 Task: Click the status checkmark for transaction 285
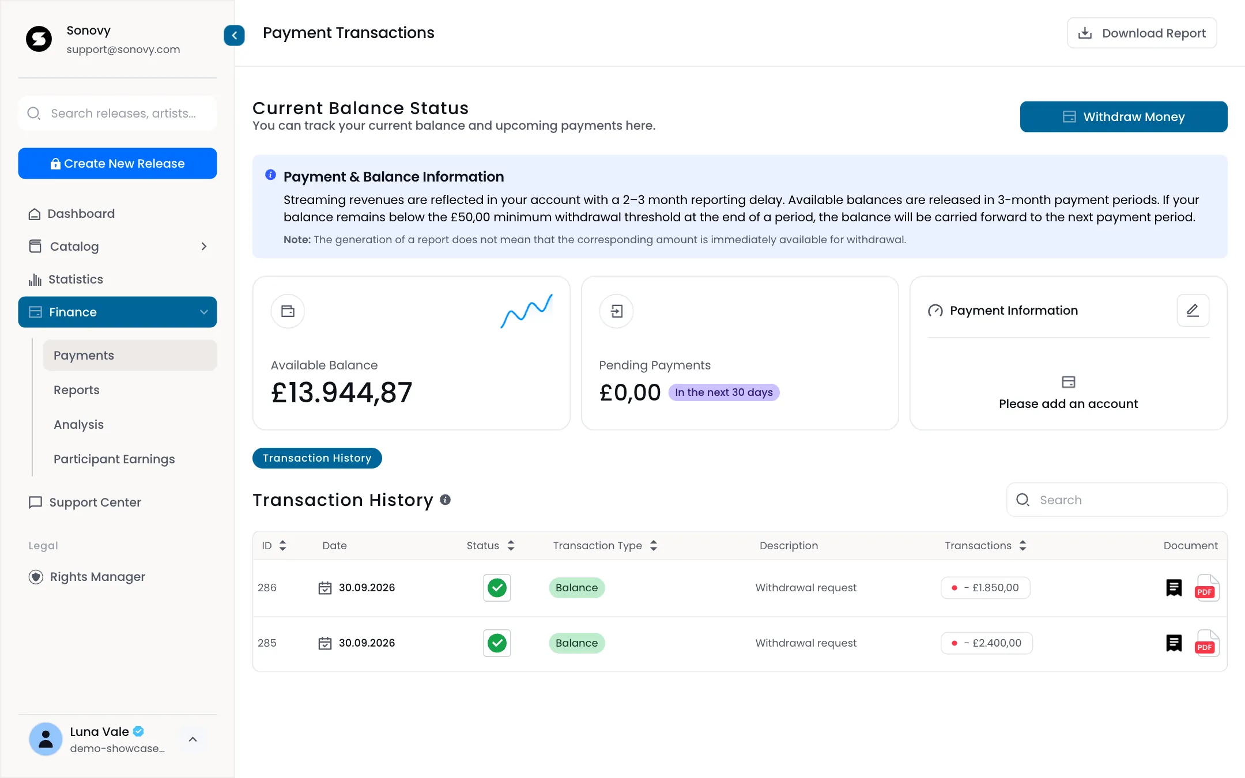click(497, 643)
